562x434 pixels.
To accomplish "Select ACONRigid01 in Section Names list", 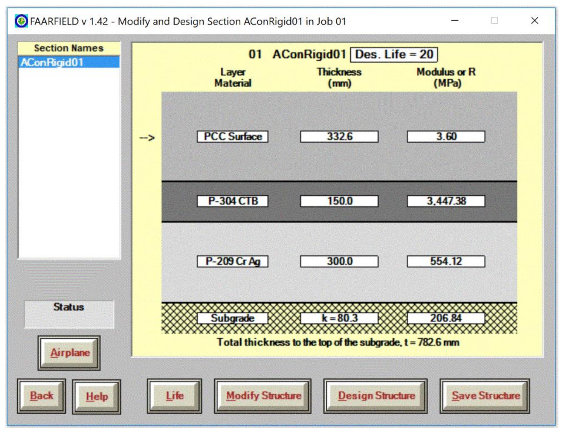I will click(x=69, y=62).
